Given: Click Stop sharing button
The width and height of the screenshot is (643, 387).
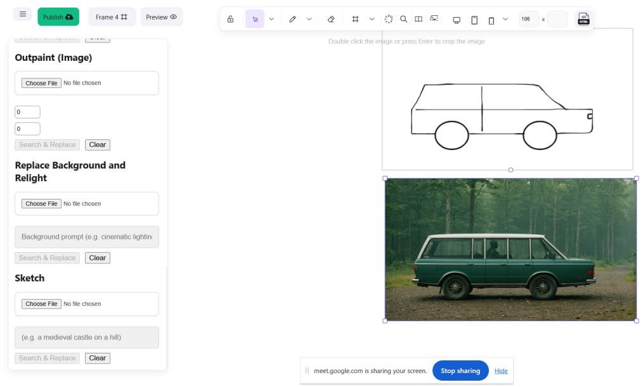Looking at the screenshot, I should coord(460,371).
